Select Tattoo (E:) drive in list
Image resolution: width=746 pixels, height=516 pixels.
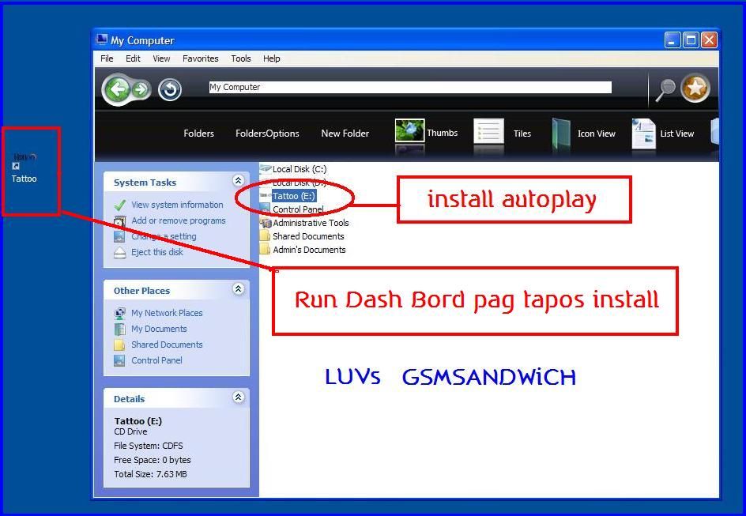[293, 196]
